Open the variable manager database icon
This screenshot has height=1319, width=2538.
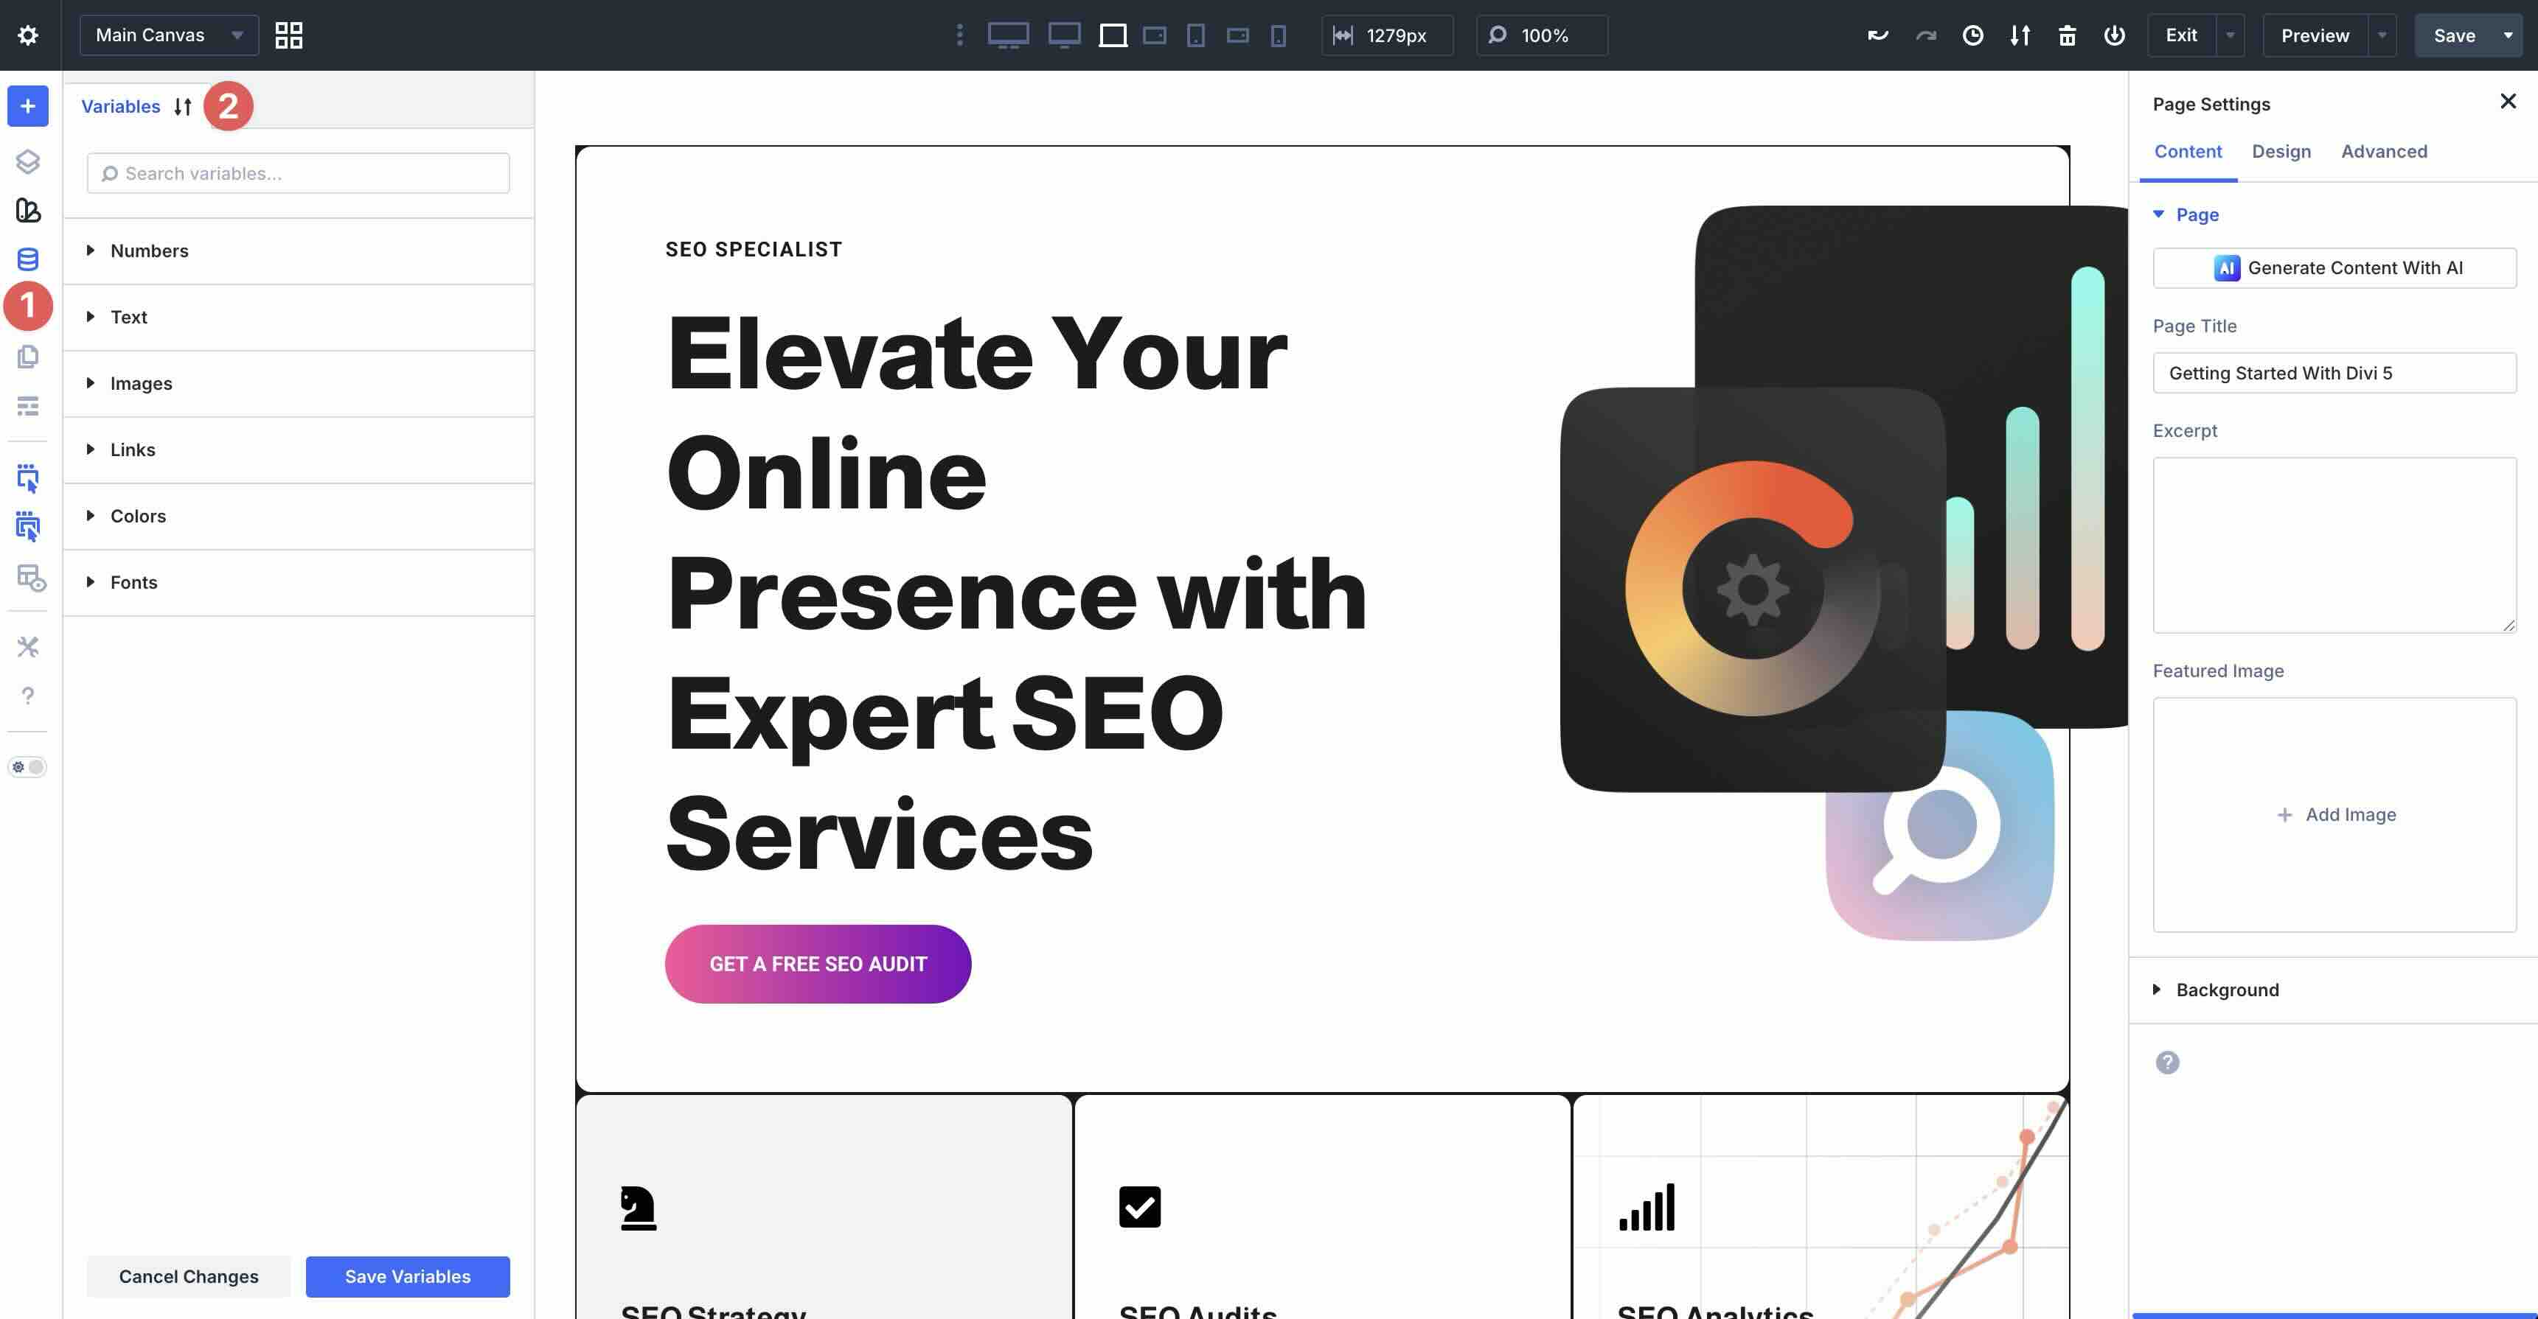27,259
